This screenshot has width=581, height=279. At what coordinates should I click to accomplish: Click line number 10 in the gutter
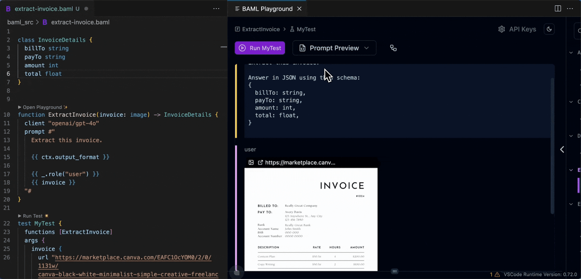coord(7,115)
